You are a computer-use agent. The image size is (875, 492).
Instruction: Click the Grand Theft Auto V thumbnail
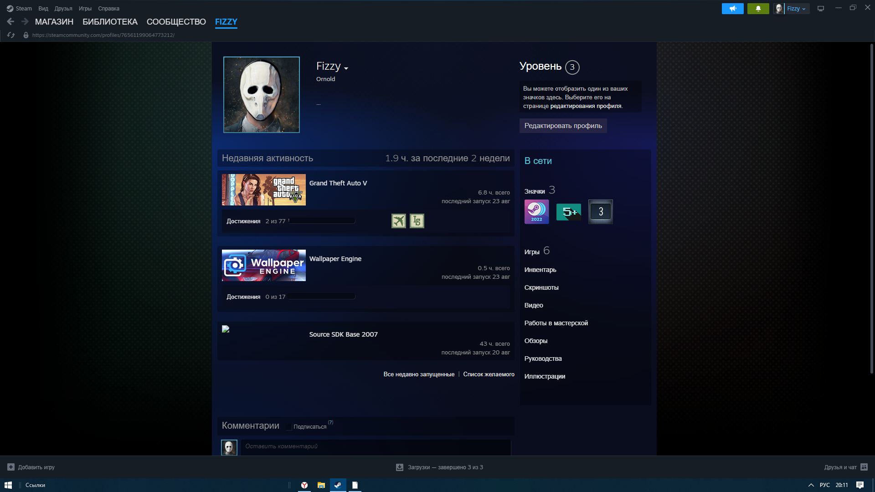pos(263,190)
